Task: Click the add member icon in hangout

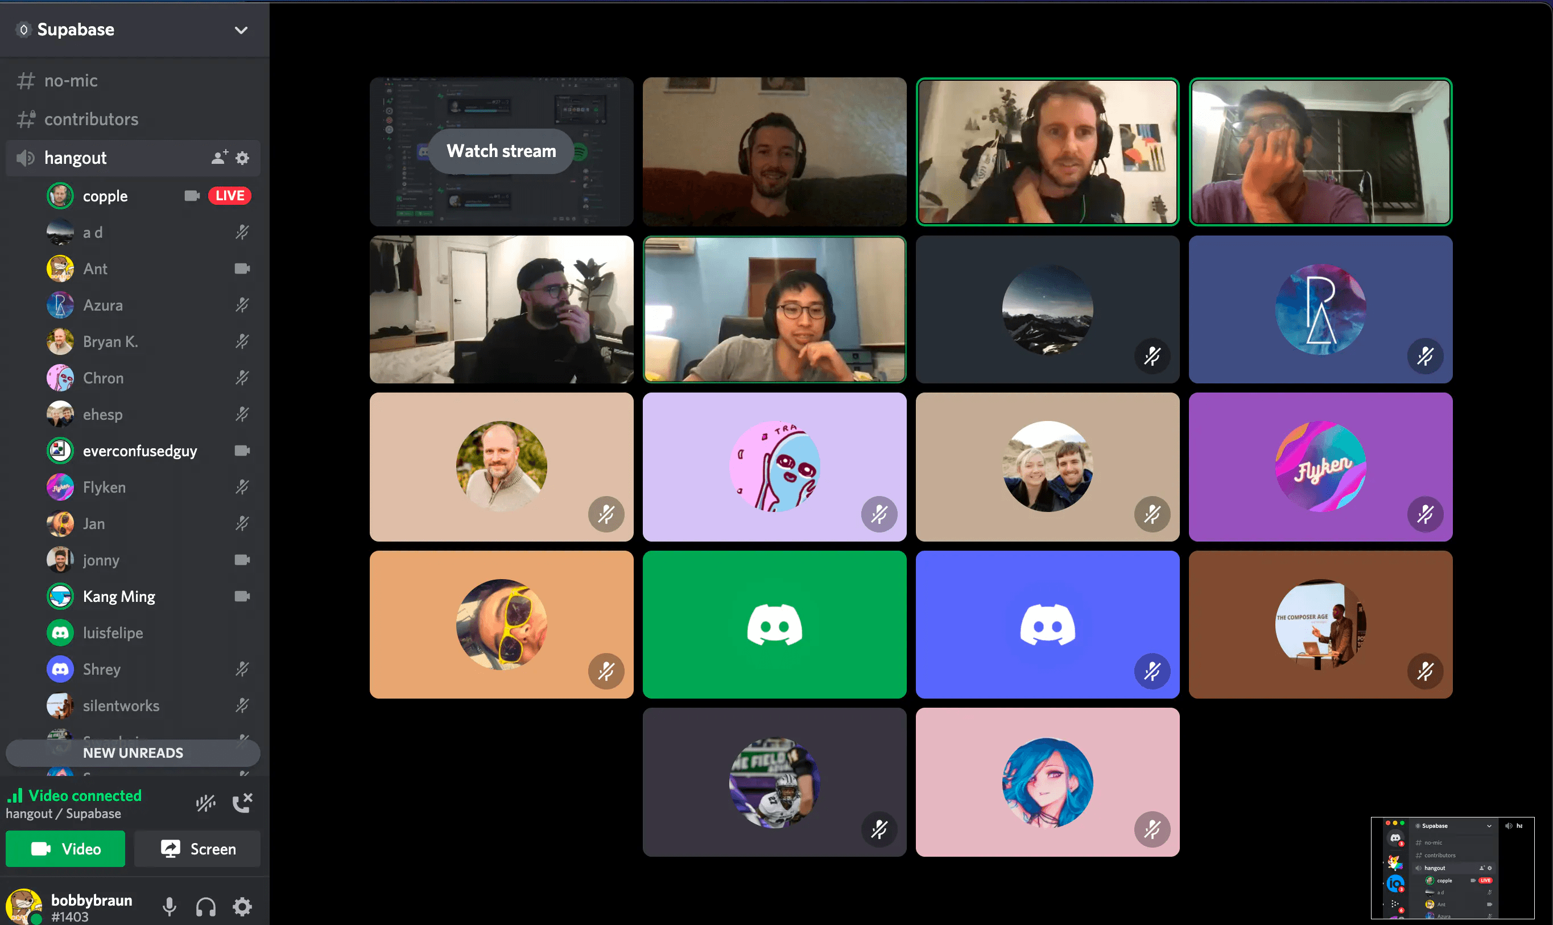Action: tap(219, 158)
